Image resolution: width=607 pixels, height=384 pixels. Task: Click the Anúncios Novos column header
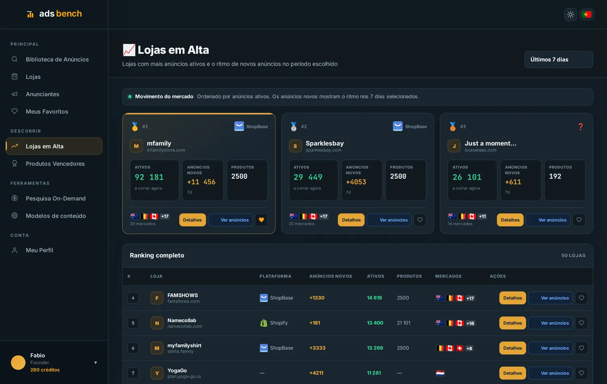pyautogui.click(x=331, y=276)
